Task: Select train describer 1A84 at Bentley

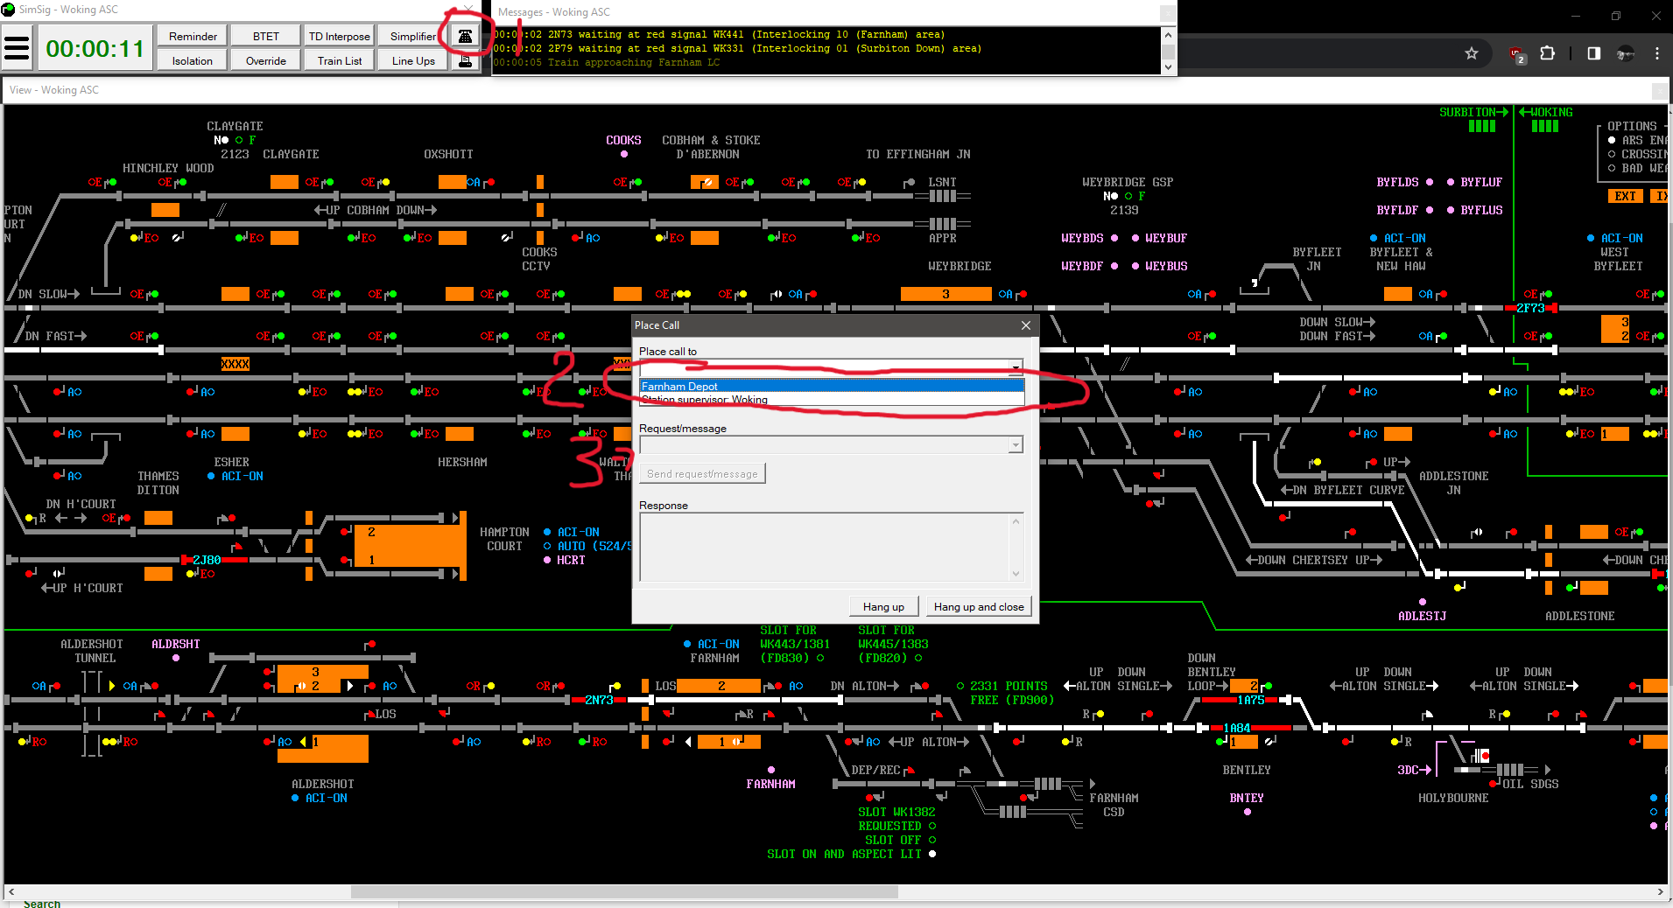Action: [x=1237, y=728]
